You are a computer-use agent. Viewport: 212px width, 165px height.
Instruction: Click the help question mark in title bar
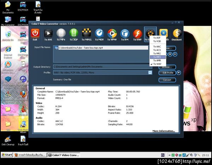pyautogui.click(x=176, y=23)
